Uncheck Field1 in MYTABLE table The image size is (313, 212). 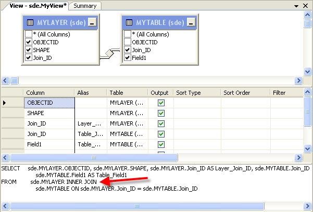(x=128, y=58)
